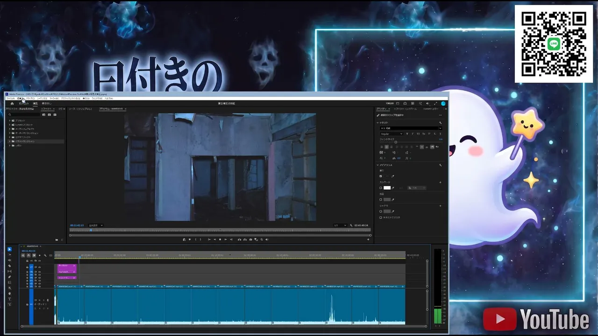Open the zoom level dropdown under the monitor

pyautogui.click(x=96, y=225)
